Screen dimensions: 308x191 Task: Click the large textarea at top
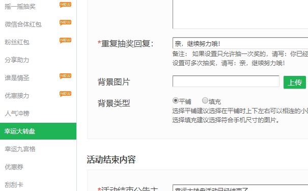pyautogui.click(x=240, y=14)
